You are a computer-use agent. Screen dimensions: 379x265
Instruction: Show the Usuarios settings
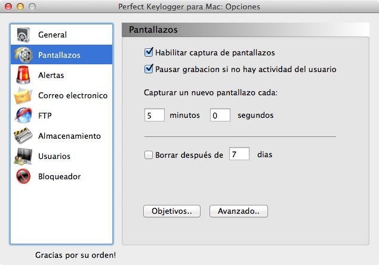coord(61,156)
